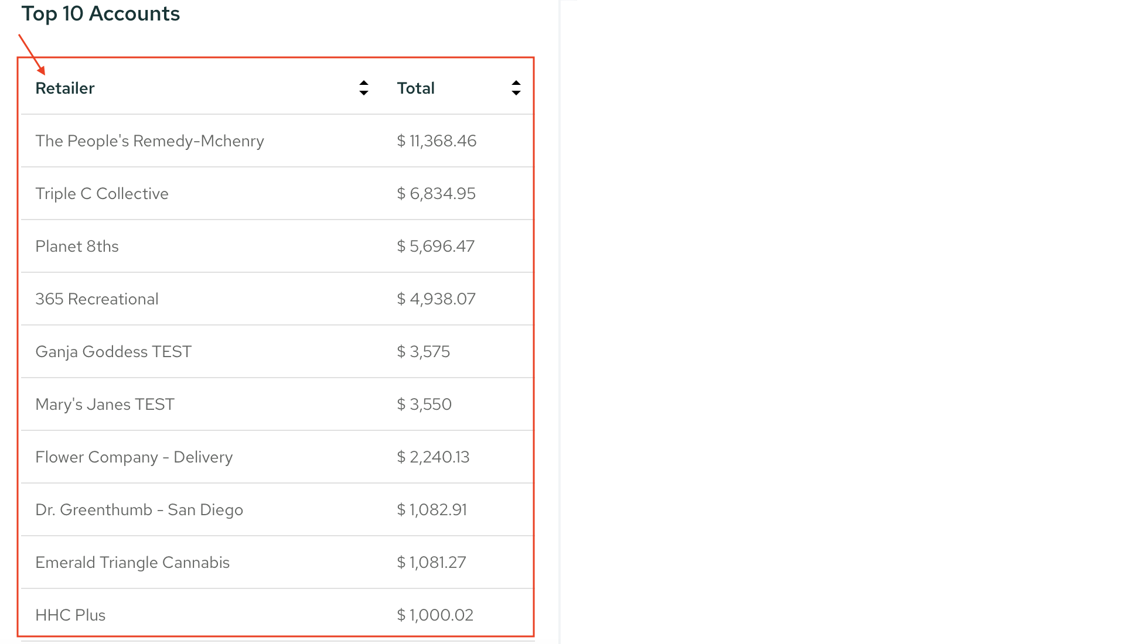Click the $ 4,938.07 total for 365 Recreational
The width and height of the screenshot is (1125, 644).
[x=436, y=299]
